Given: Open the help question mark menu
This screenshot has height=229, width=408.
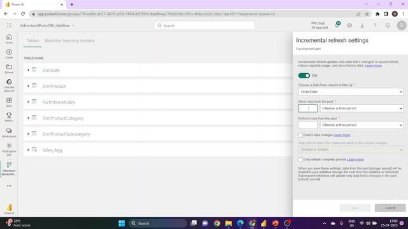Looking at the screenshot, I should click(375, 25).
